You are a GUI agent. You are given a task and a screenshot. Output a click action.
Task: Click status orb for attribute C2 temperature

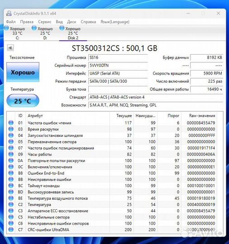tap(11, 205)
